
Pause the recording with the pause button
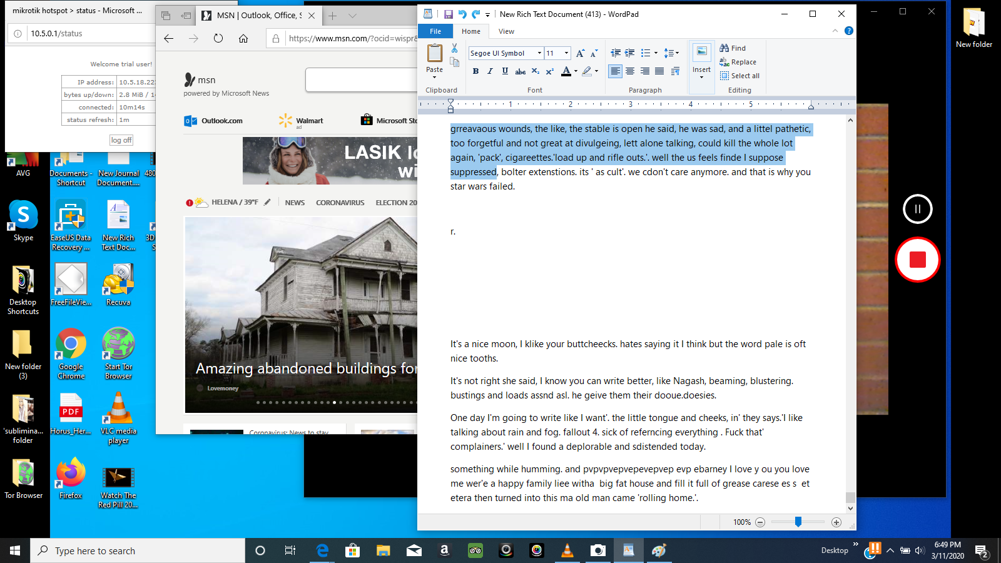[x=918, y=209]
